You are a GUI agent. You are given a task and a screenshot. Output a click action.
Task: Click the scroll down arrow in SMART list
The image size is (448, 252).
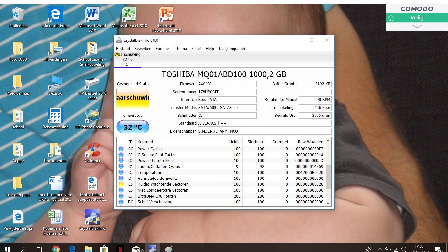(x=328, y=203)
